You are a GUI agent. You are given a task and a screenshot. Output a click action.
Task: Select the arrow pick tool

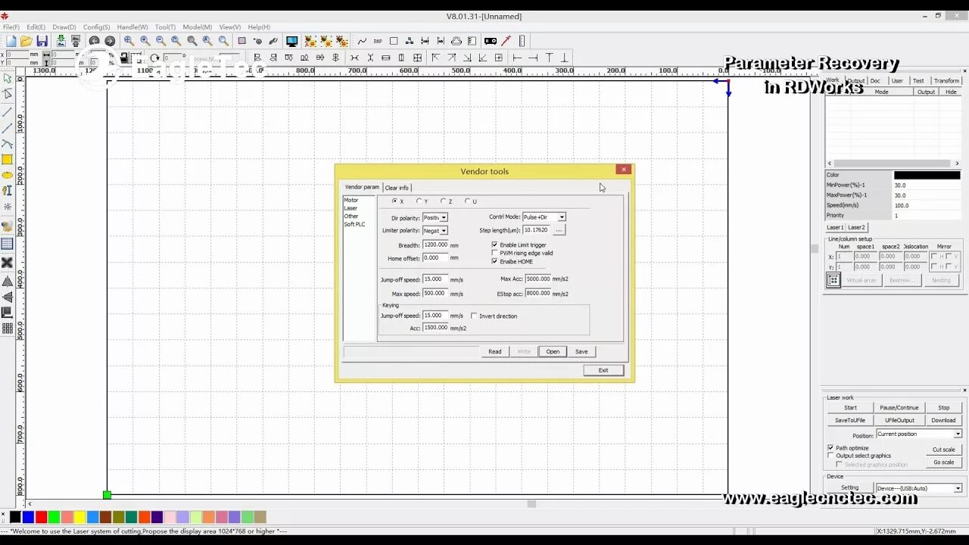(x=7, y=78)
